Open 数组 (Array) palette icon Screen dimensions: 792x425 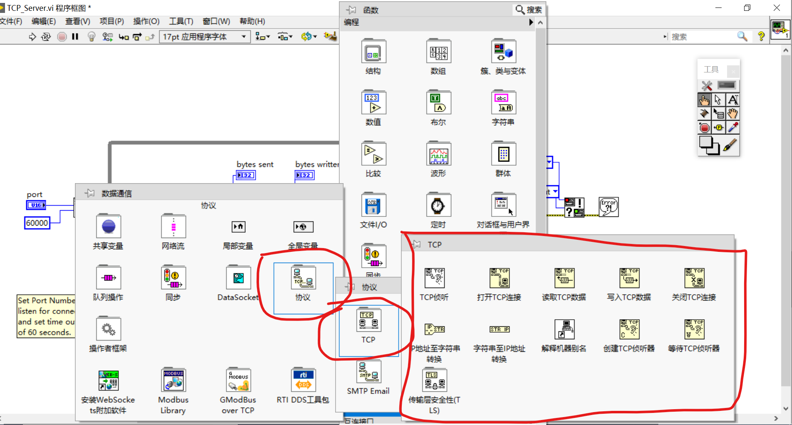[x=438, y=52]
